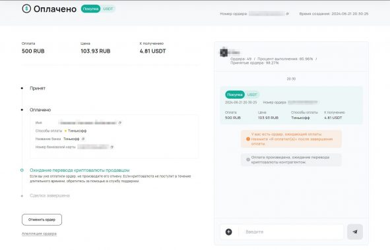Copy the bank name Тинькофф
The height and width of the screenshot is (250, 390).
[x=83, y=139]
